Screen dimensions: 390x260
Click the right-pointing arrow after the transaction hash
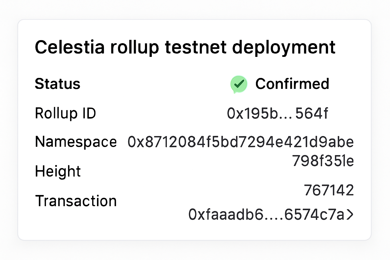[351, 215]
